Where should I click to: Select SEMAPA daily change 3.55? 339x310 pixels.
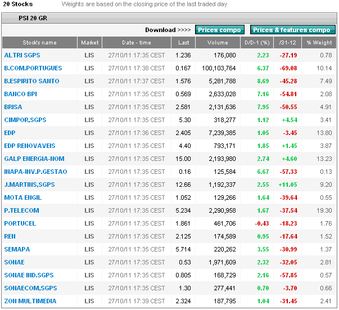point(263,249)
